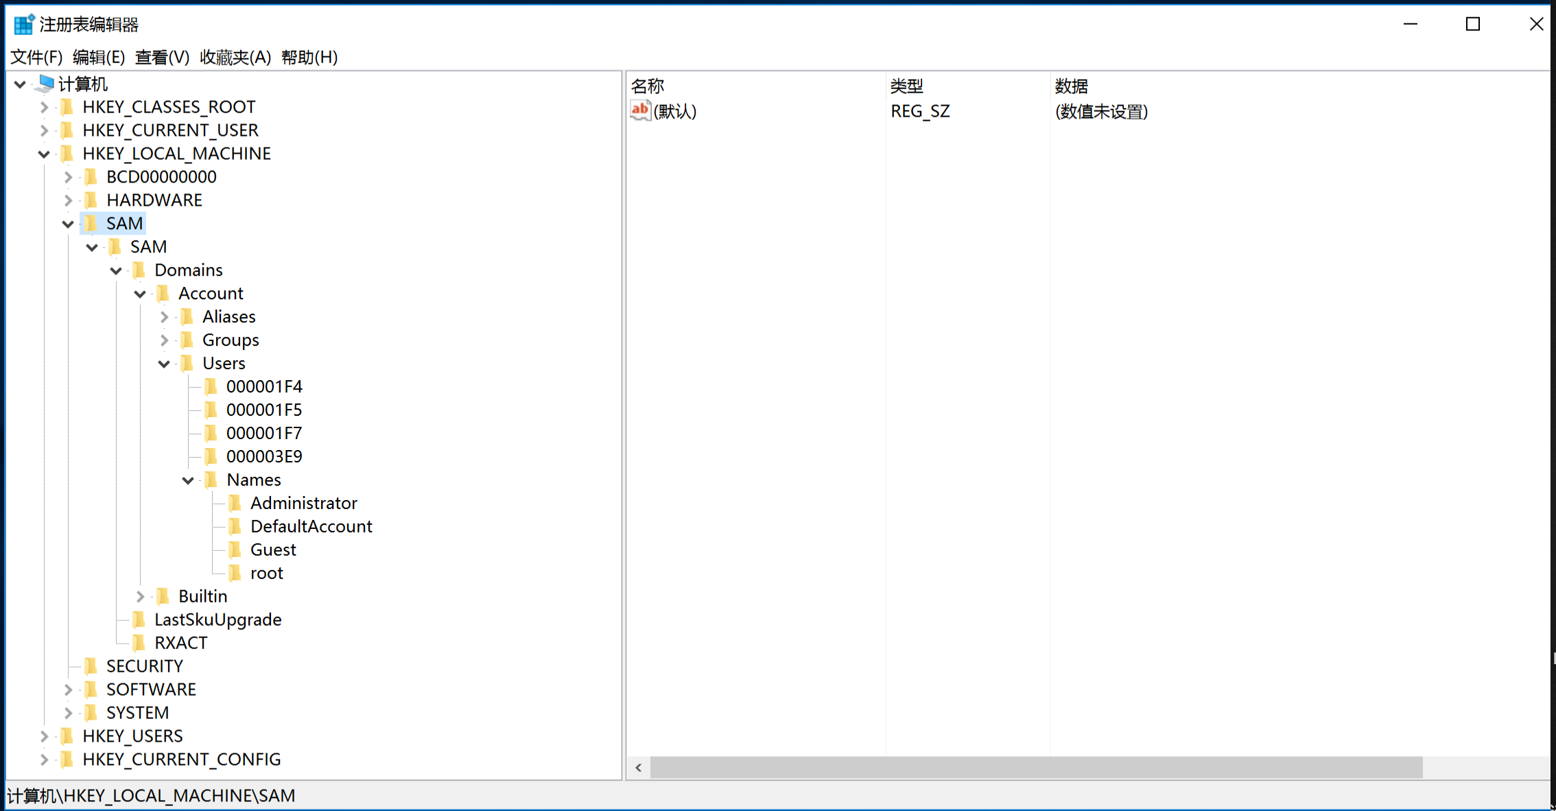Expand the HKEY_CLASSES_ROOT hive
The height and width of the screenshot is (811, 1556).
point(44,107)
